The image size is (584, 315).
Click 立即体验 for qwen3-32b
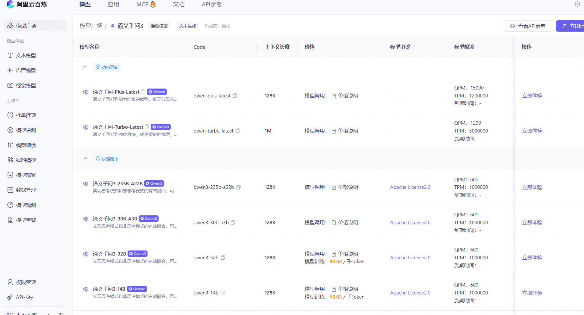point(532,258)
